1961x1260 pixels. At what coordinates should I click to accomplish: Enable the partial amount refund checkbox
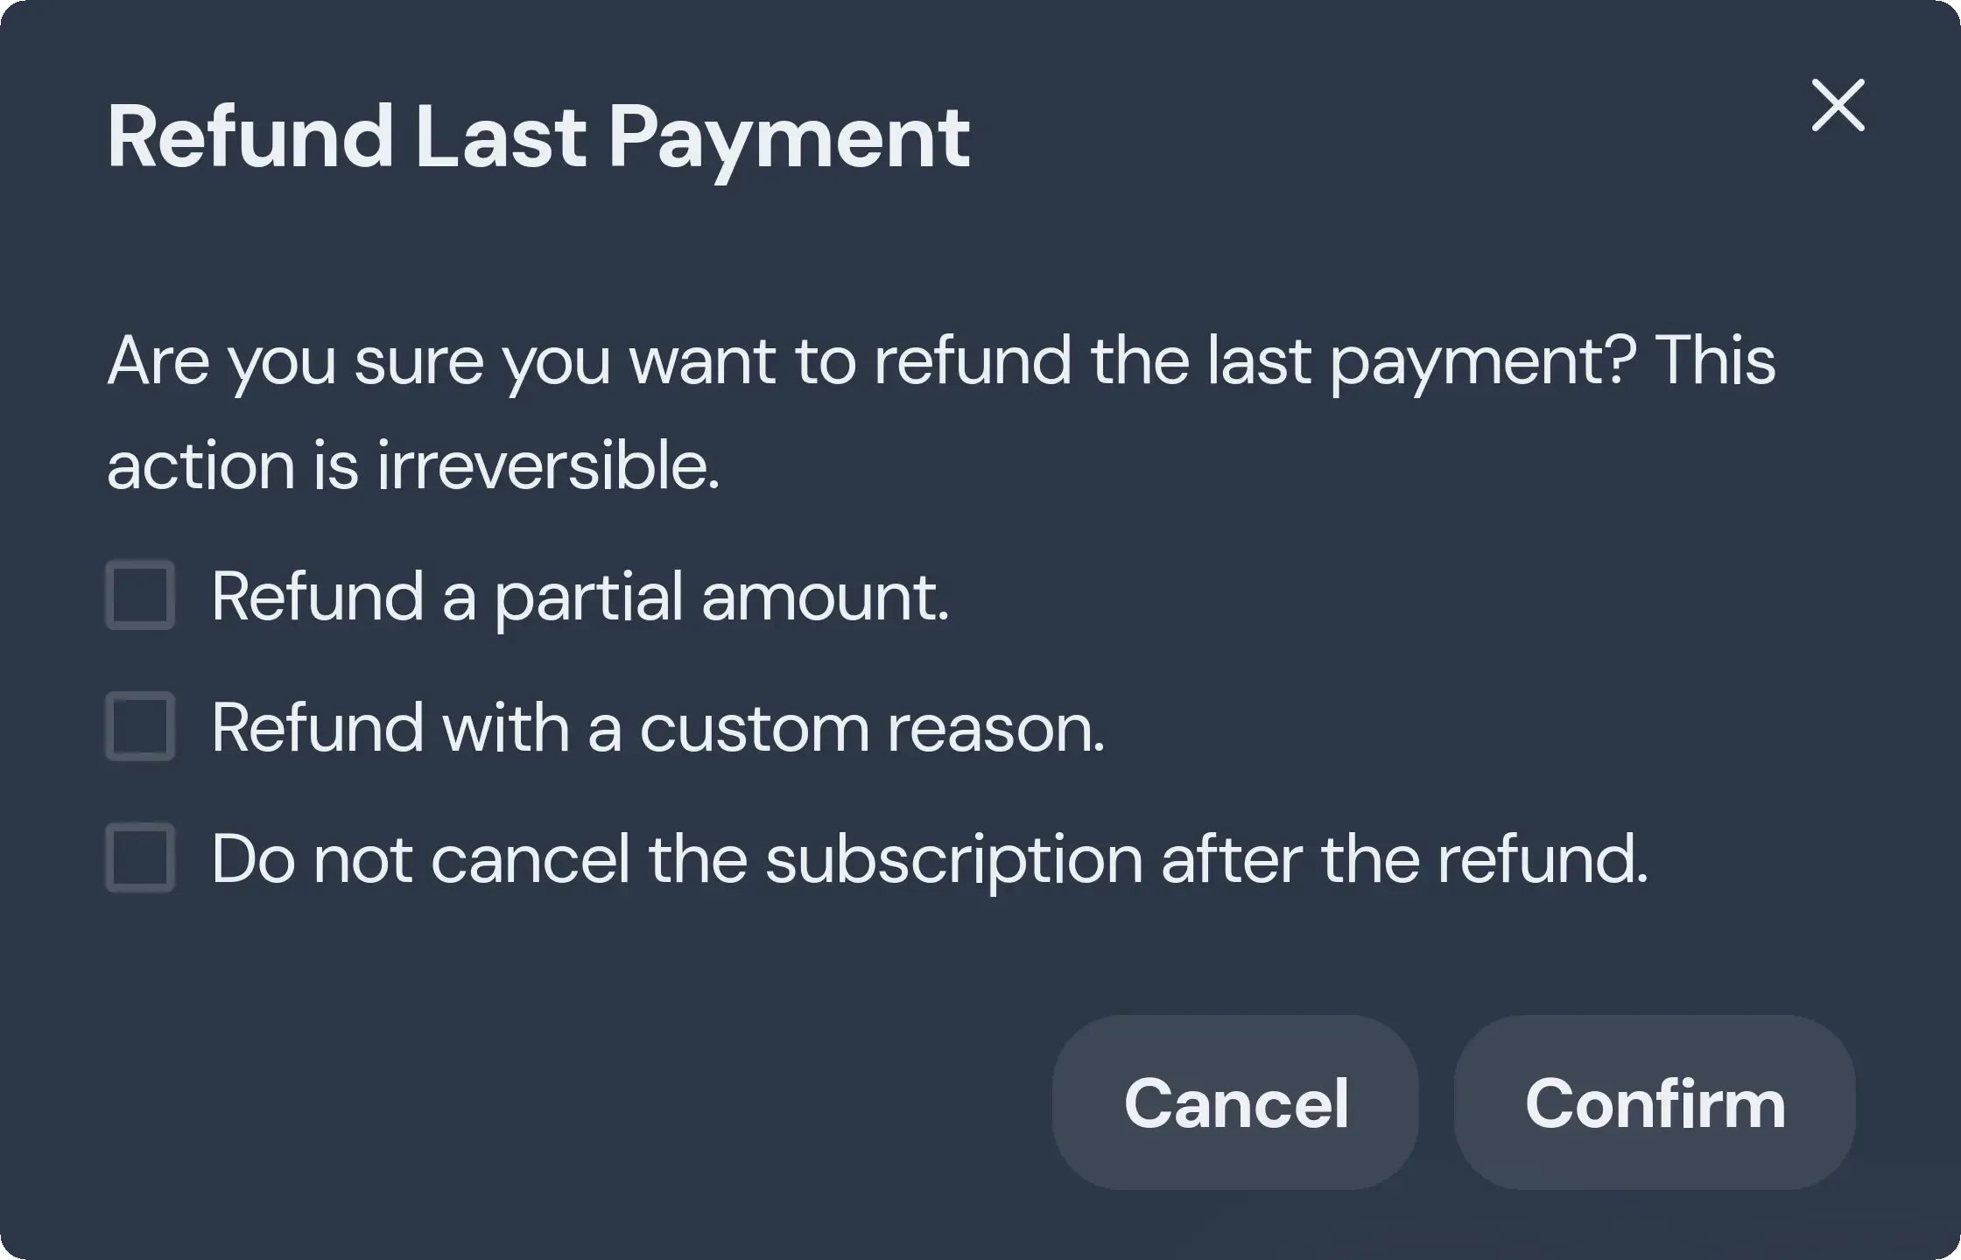[x=140, y=595]
